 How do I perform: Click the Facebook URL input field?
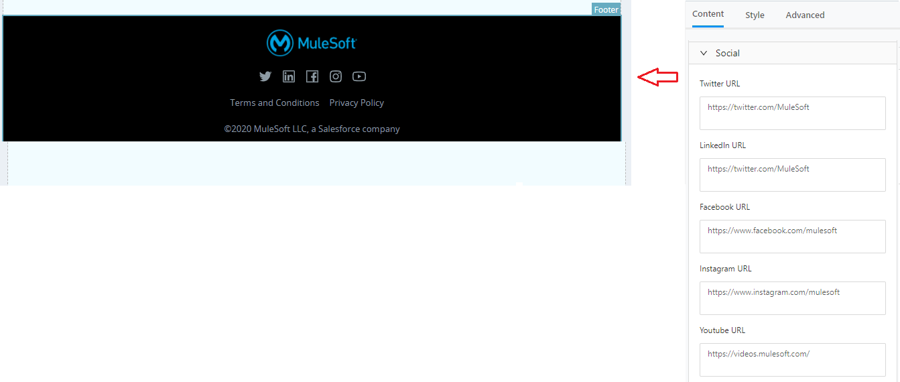pyautogui.click(x=793, y=237)
